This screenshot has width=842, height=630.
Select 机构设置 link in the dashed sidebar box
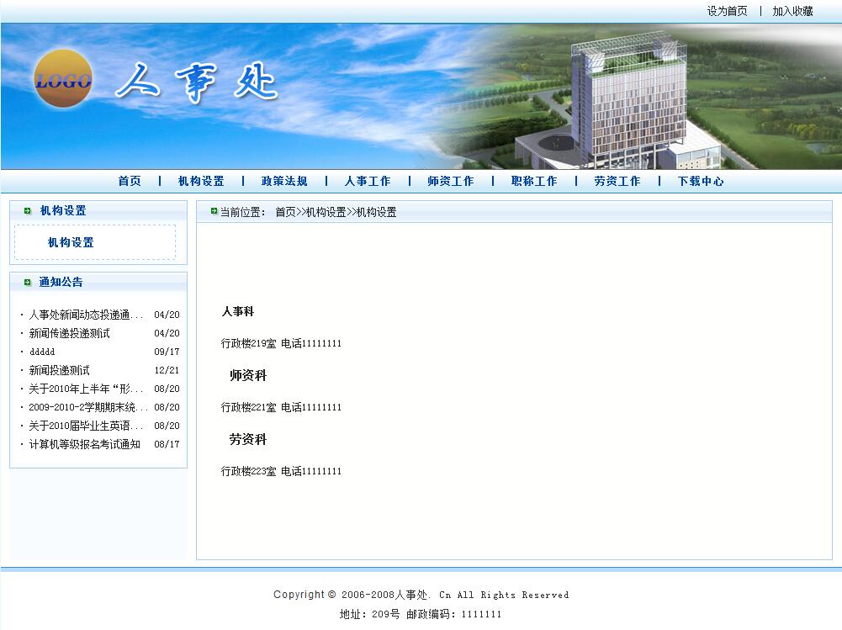(x=71, y=243)
